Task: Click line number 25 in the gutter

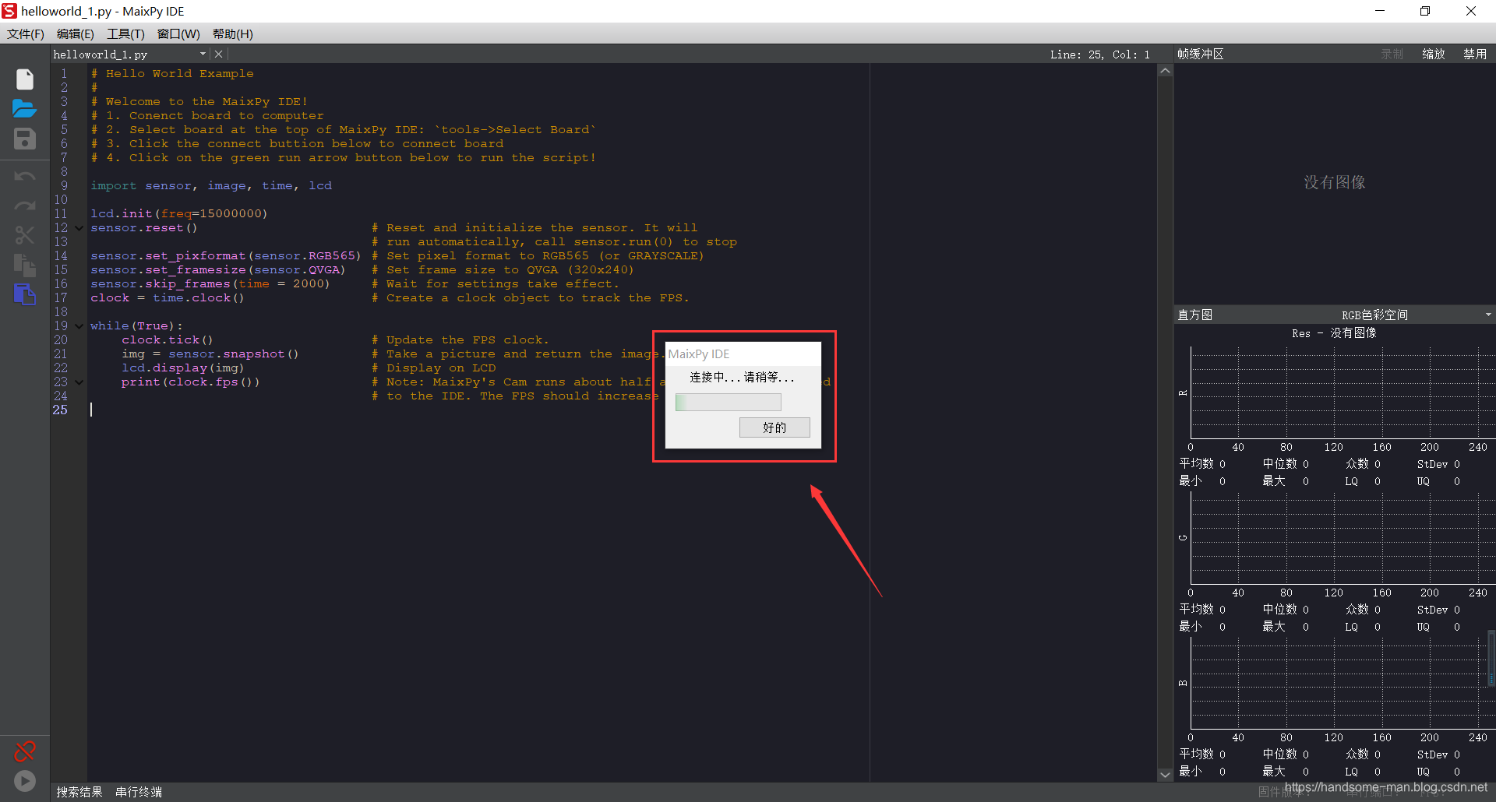Action: coord(61,410)
